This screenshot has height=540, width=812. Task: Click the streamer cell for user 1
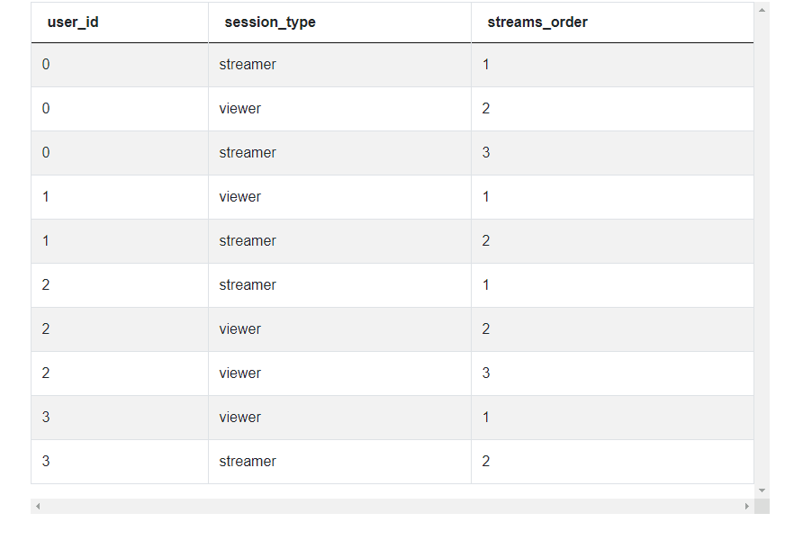pyautogui.click(x=248, y=241)
